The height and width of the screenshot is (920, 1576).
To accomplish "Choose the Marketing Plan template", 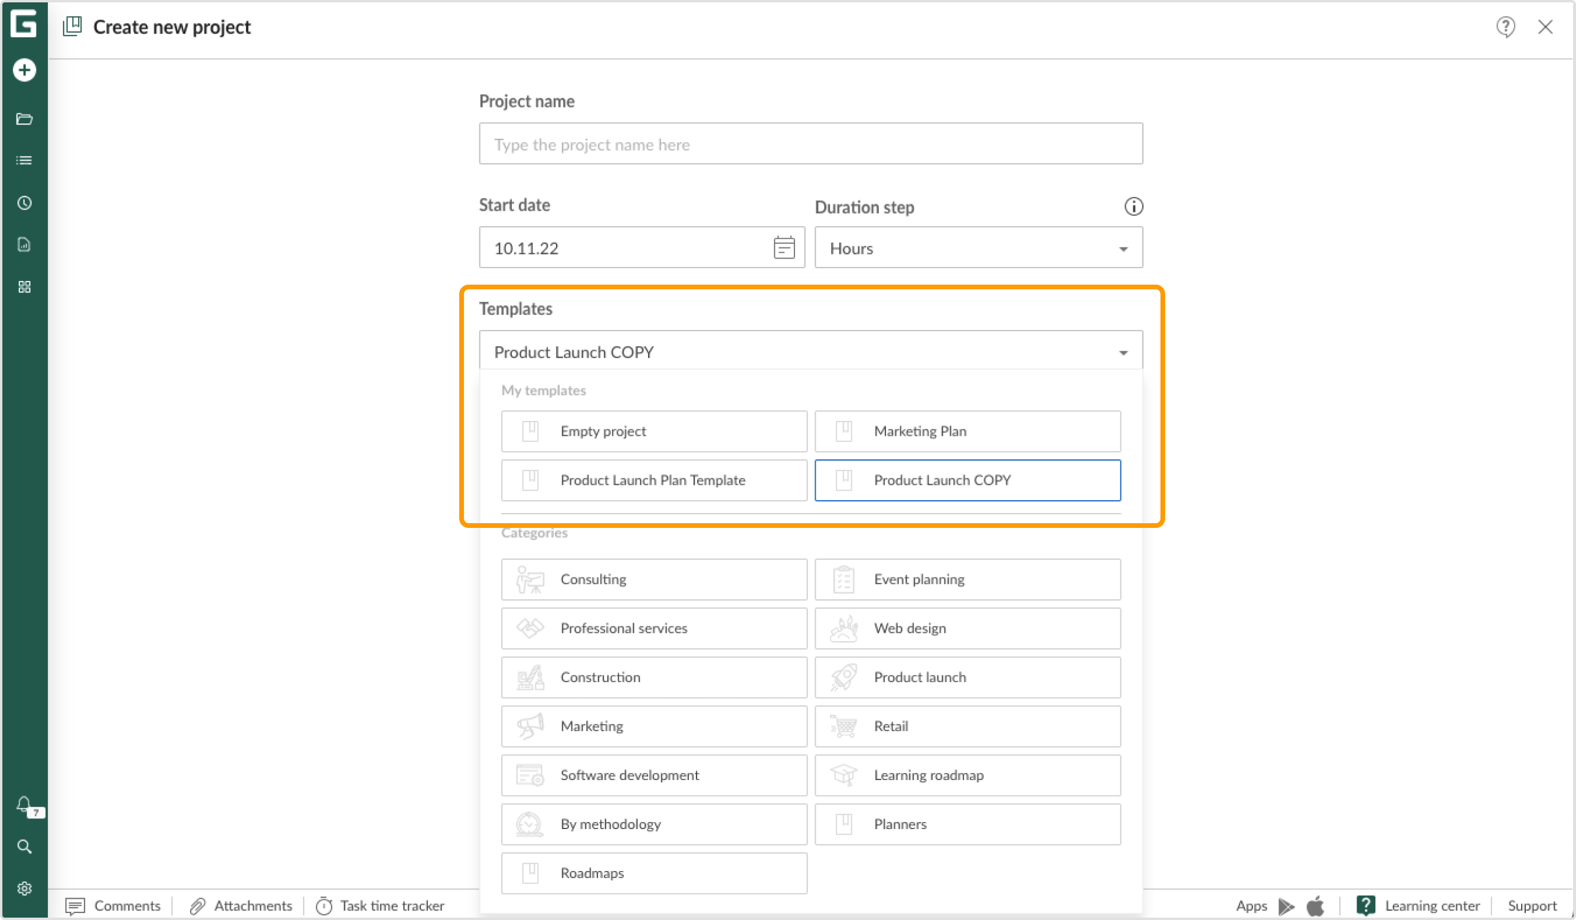I will [x=967, y=430].
